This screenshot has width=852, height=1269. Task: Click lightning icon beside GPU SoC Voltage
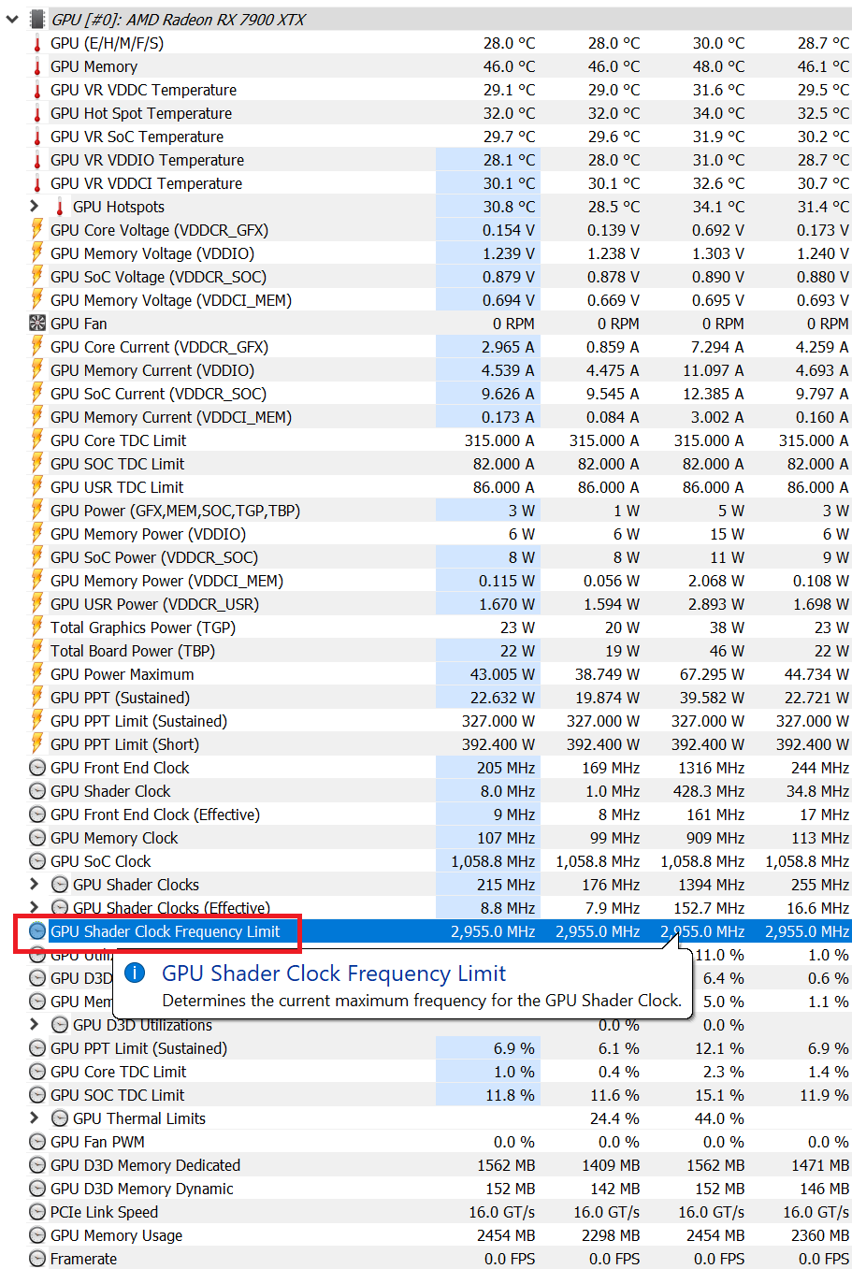pyautogui.click(x=37, y=276)
